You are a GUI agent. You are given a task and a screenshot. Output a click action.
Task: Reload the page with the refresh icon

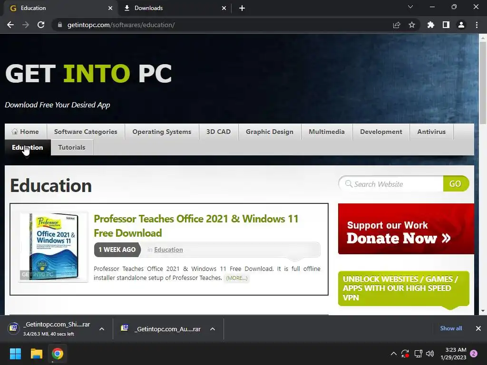pyautogui.click(x=41, y=25)
